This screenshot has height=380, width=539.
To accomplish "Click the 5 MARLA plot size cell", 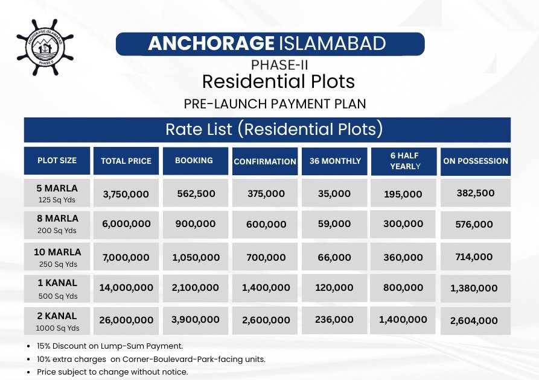I will [57, 193].
